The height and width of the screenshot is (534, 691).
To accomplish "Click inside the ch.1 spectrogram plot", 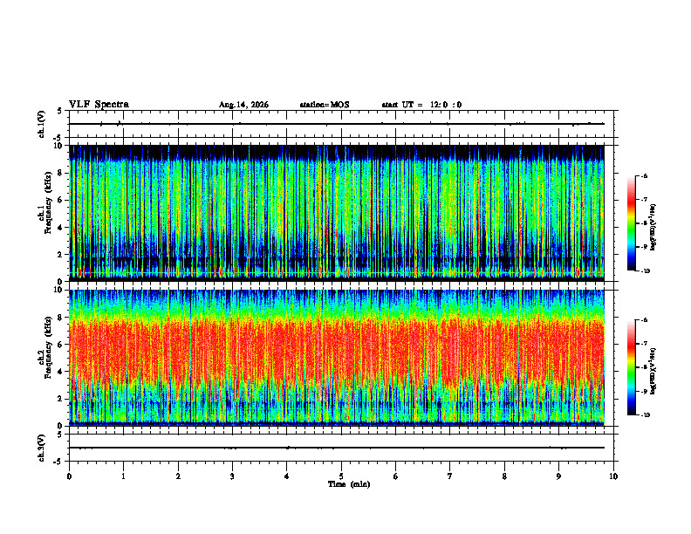I will (x=337, y=213).
